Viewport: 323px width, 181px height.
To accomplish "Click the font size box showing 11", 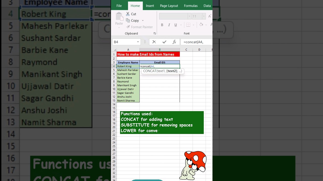I will (197, 16).
